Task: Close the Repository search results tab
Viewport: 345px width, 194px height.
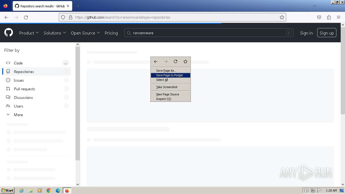Action: tap(68, 6)
